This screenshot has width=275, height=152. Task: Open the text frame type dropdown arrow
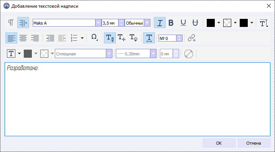pyautogui.click(x=19, y=53)
